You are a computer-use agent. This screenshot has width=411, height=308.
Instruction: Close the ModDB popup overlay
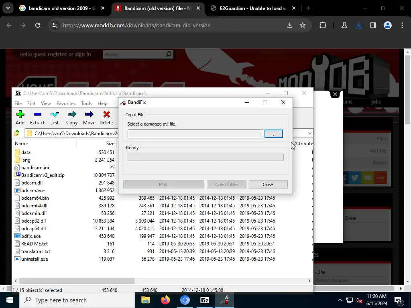pyautogui.click(x=335, y=94)
